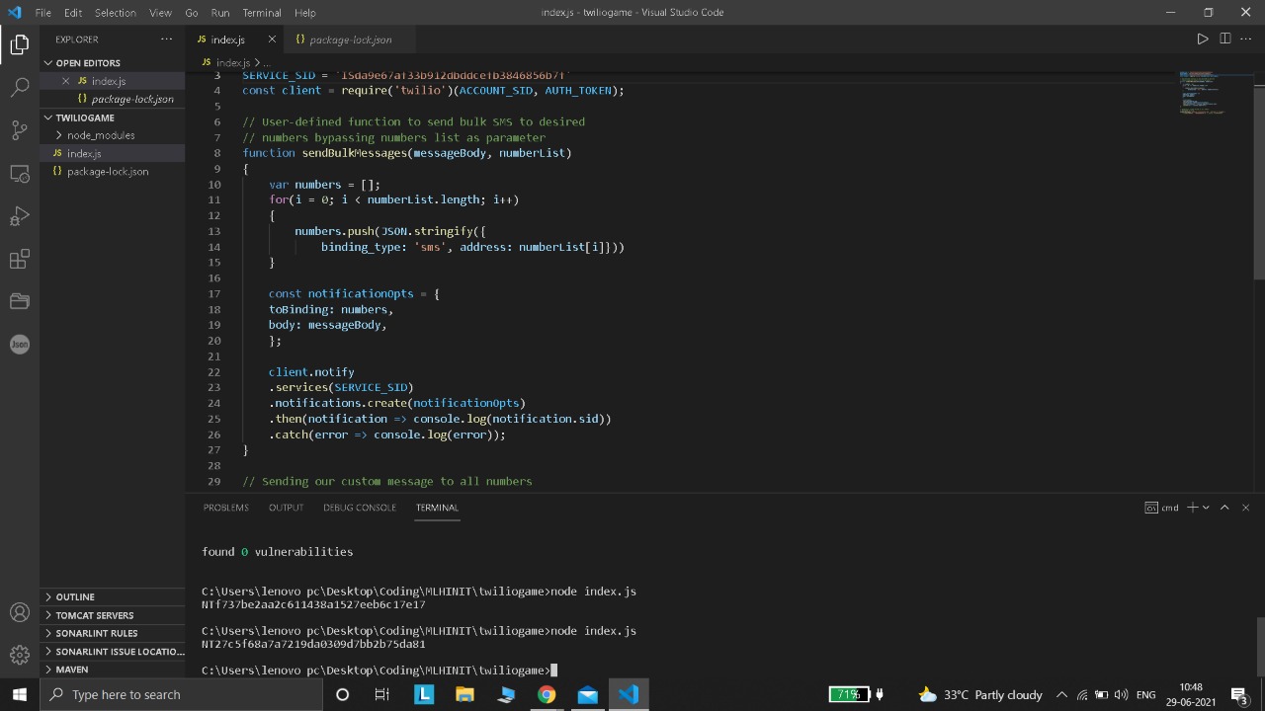Collapse the OPEN EDITORS section
The width and height of the screenshot is (1265, 711).
click(x=87, y=63)
